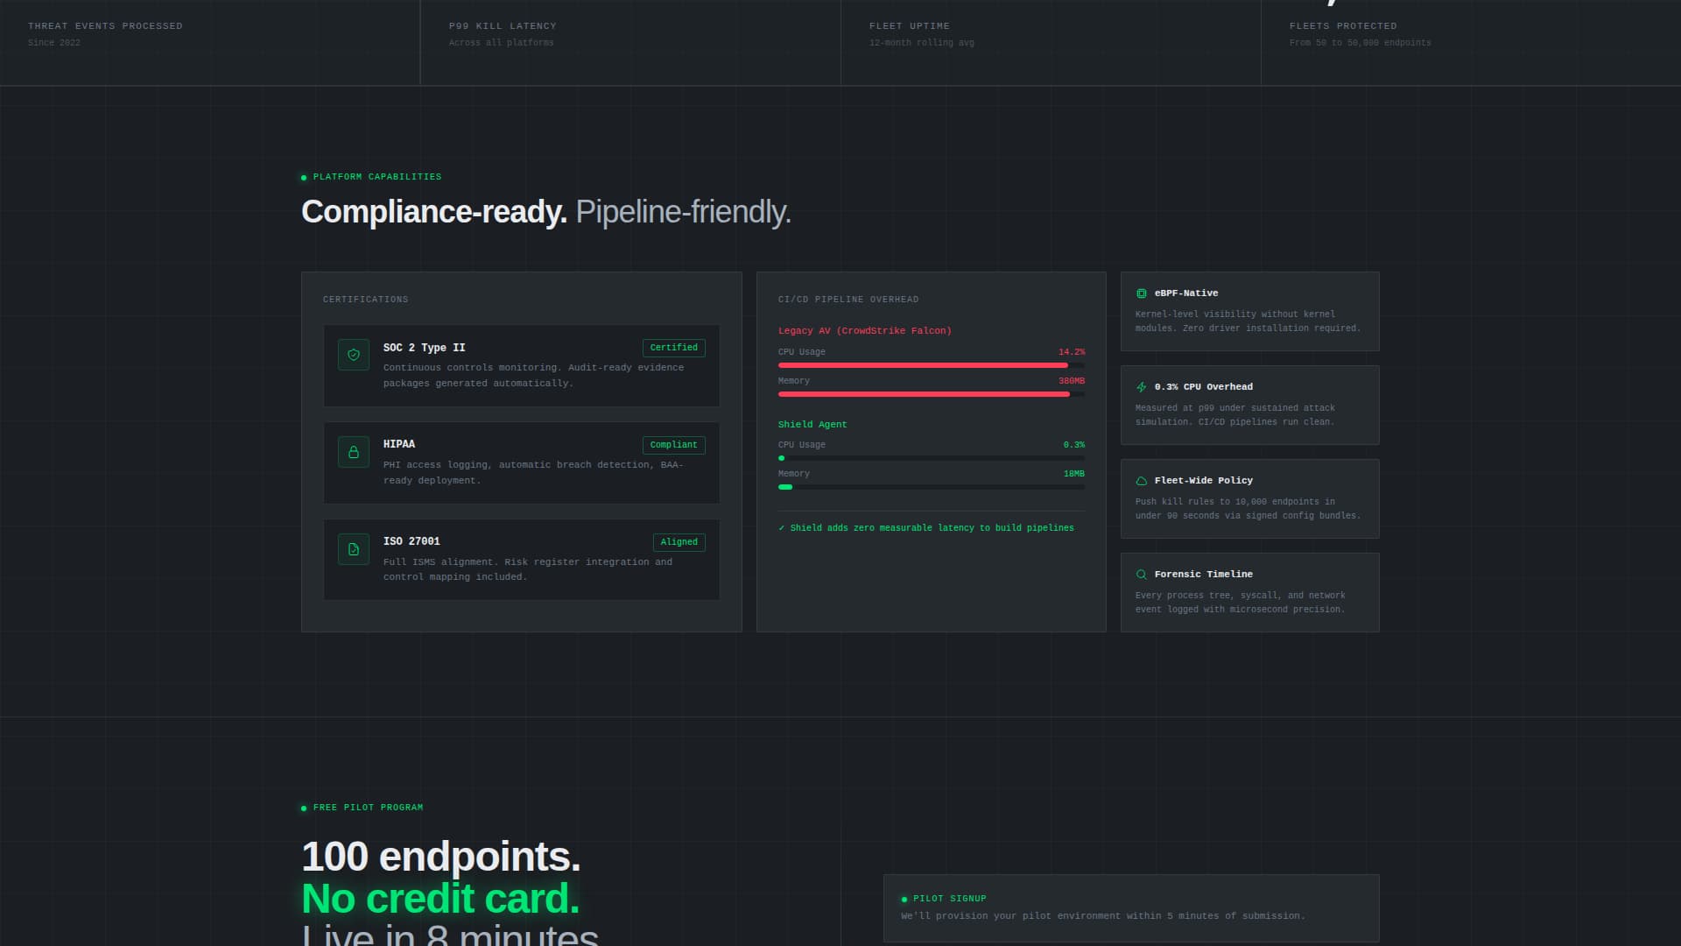Click the pilot provisioning notice text

pyautogui.click(x=1103, y=916)
